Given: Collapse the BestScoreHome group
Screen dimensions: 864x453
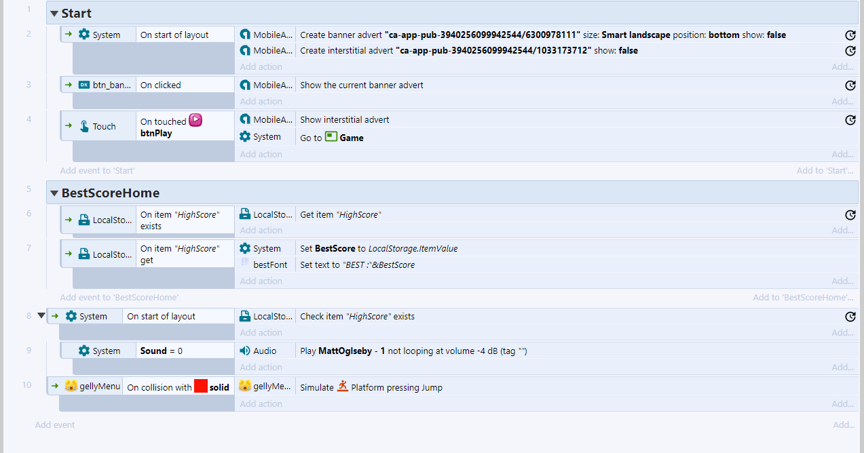Looking at the screenshot, I should (54, 193).
